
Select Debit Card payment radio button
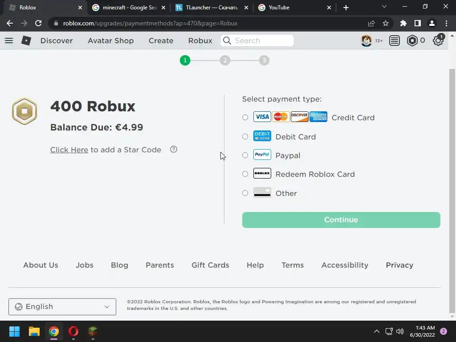coord(245,136)
